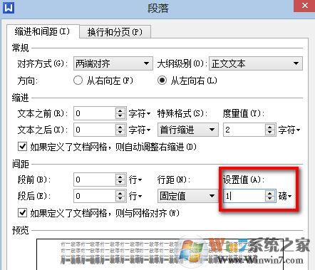This screenshot has height=270, width=315.
Task: Increase the 设置值 with up arrow
Action: (270, 193)
